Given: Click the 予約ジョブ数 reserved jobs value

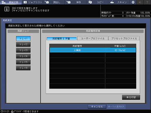Looking at the screenshot, I should tap(123, 16).
